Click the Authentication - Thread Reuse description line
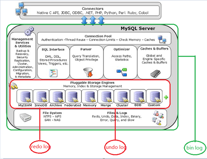207x159 pixels. (98, 40)
